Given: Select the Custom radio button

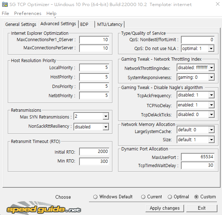Looking at the screenshot, I should 205,197.
